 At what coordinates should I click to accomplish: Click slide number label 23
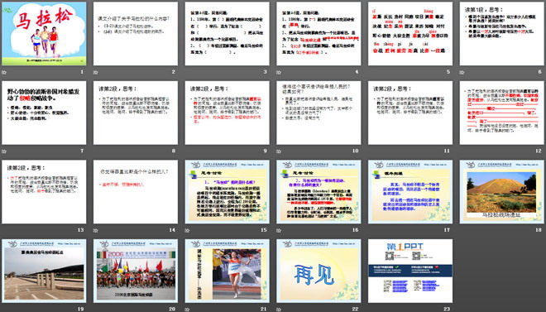tap(447, 309)
